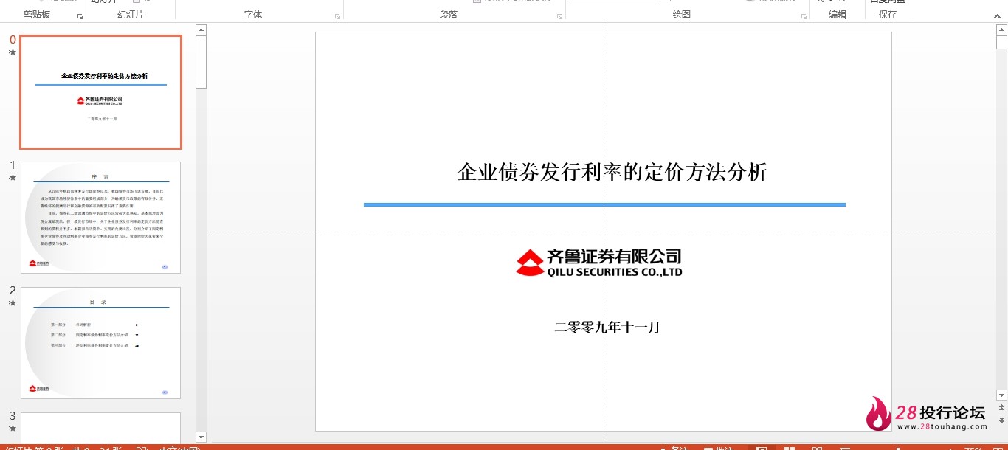
Task: Click the 字体 ribbon group label
Action: [253, 15]
